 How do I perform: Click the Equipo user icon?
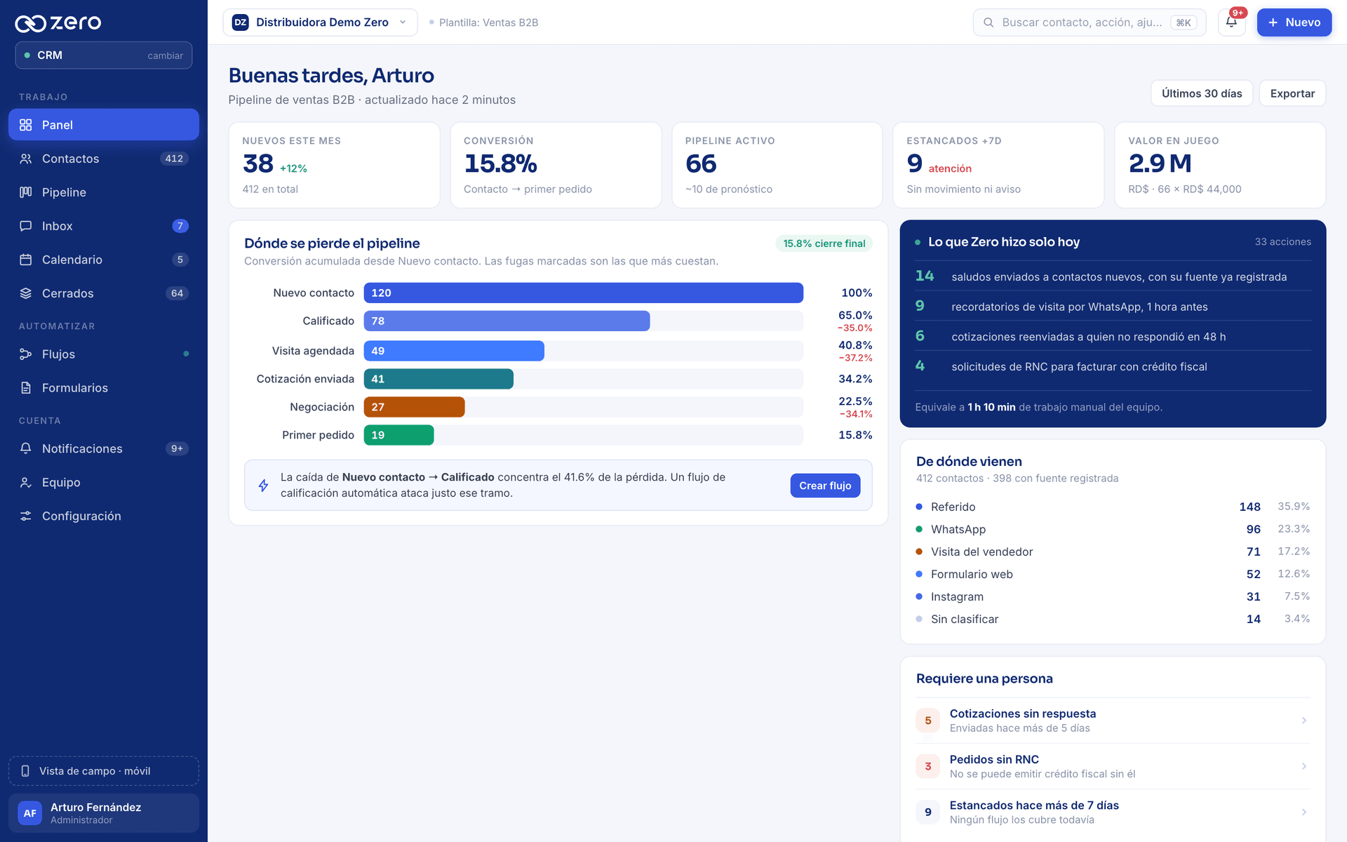(x=26, y=482)
